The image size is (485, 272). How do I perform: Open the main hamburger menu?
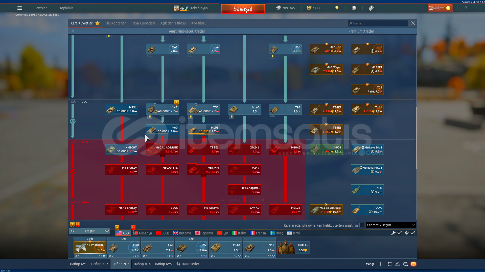(19, 8)
